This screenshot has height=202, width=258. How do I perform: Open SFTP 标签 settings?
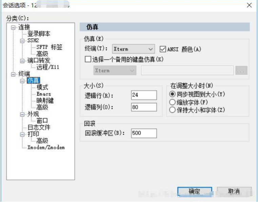49,47
